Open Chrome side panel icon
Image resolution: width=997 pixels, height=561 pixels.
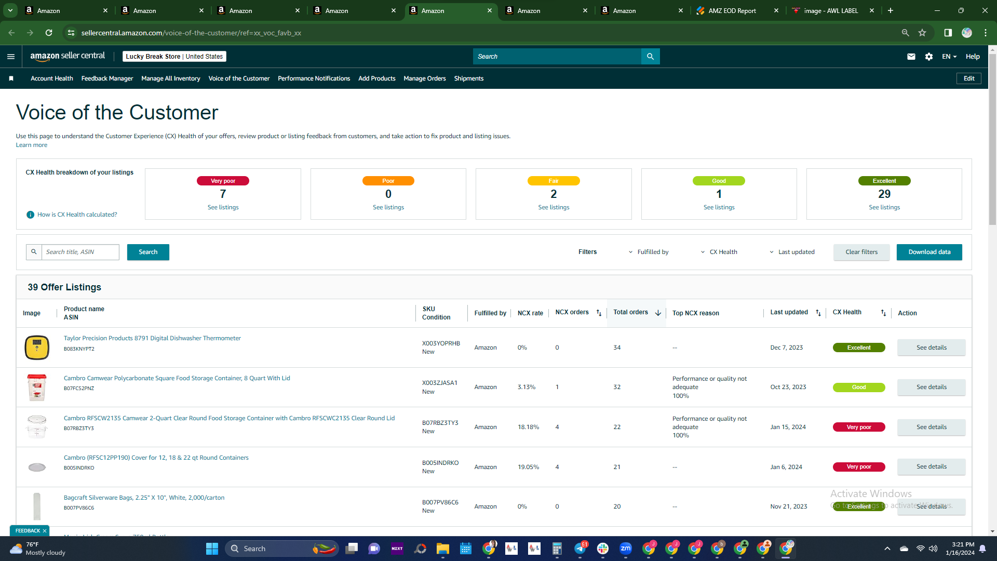tap(948, 33)
